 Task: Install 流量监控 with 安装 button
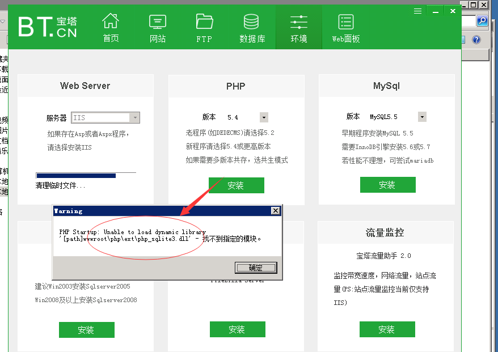click(x=387, y=329)
